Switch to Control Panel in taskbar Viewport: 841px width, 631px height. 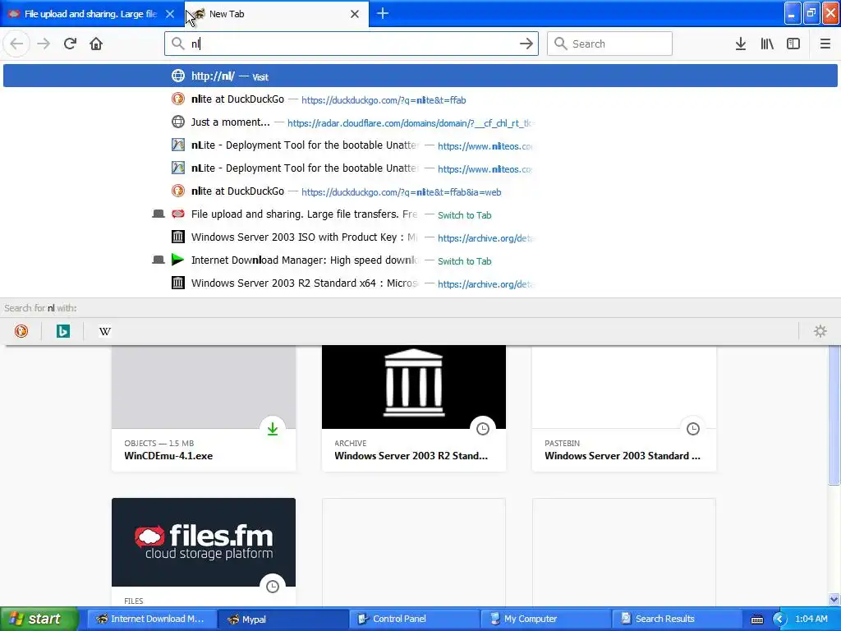pyautogui.click(x=415, y=619)
